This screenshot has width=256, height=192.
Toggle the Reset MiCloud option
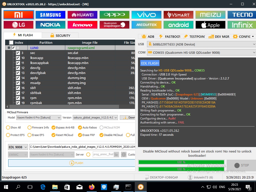62,135
